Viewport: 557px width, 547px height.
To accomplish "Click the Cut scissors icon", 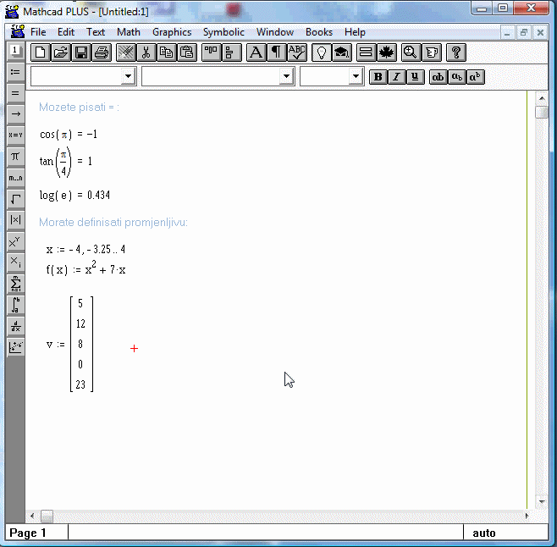I will [x=146, y=52].
